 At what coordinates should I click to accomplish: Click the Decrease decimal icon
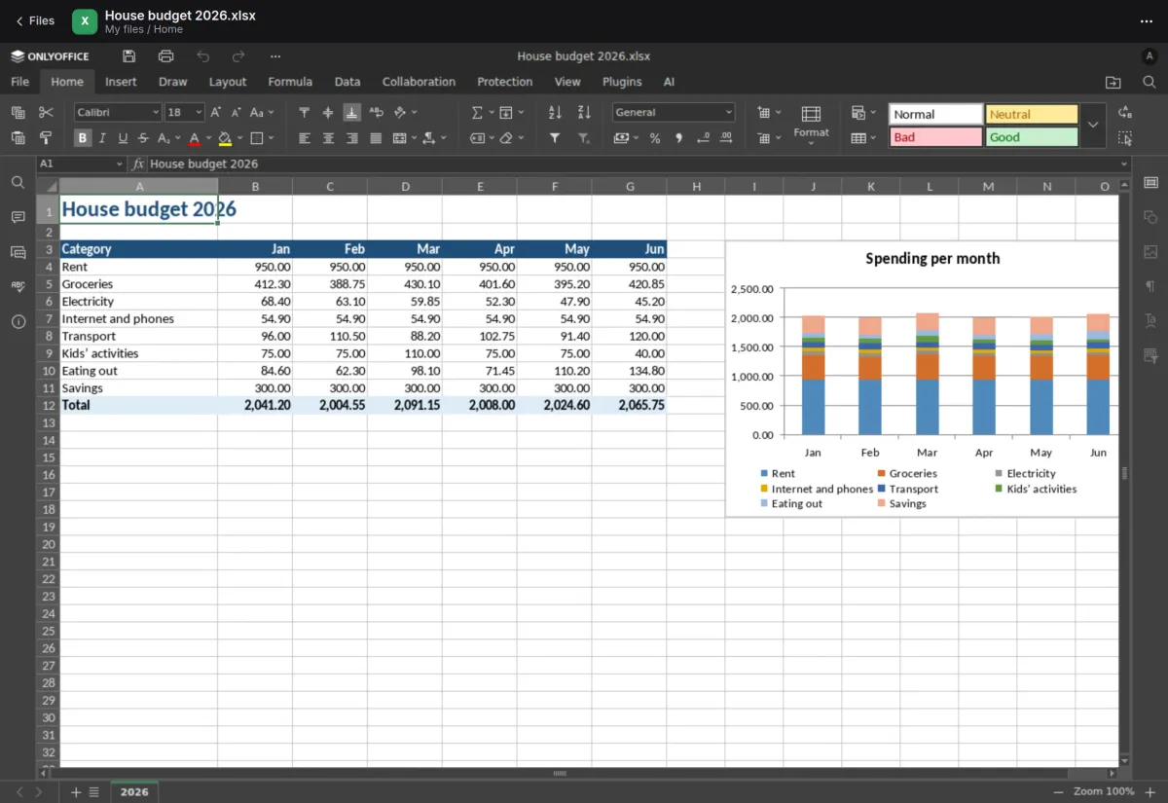[703, 138]
